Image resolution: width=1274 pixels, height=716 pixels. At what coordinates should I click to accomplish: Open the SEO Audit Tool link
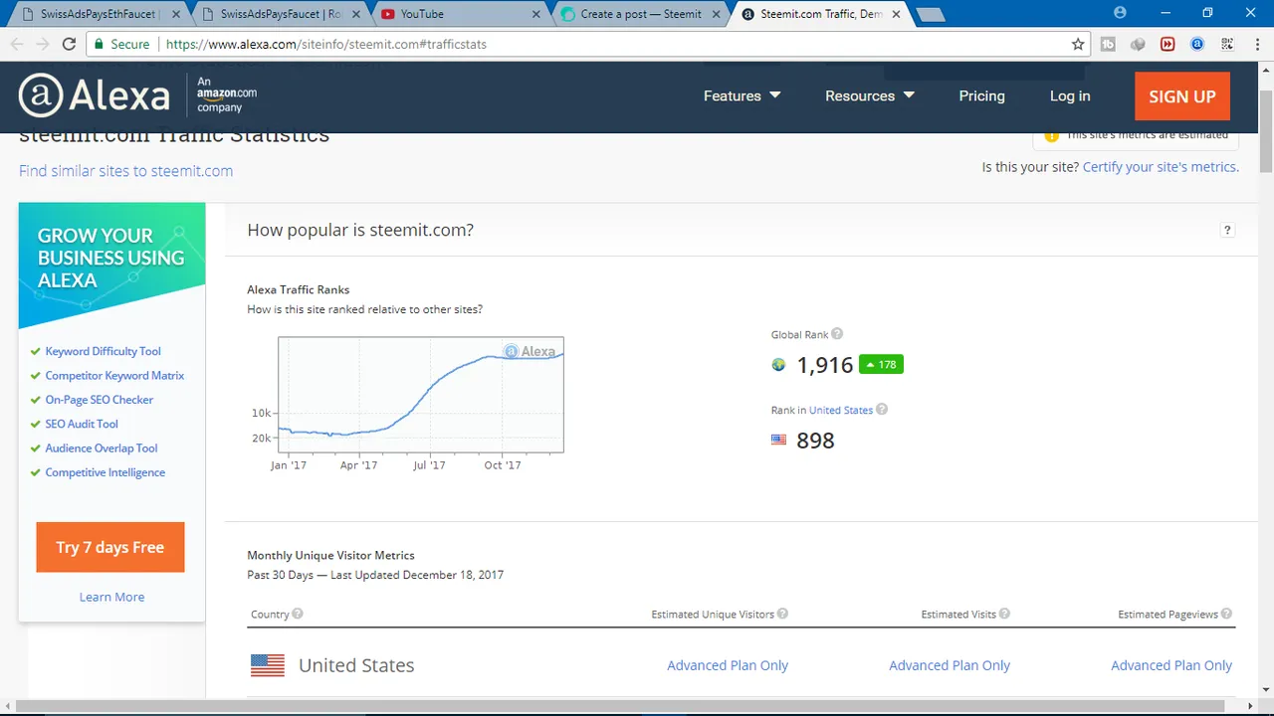(82, 424)
